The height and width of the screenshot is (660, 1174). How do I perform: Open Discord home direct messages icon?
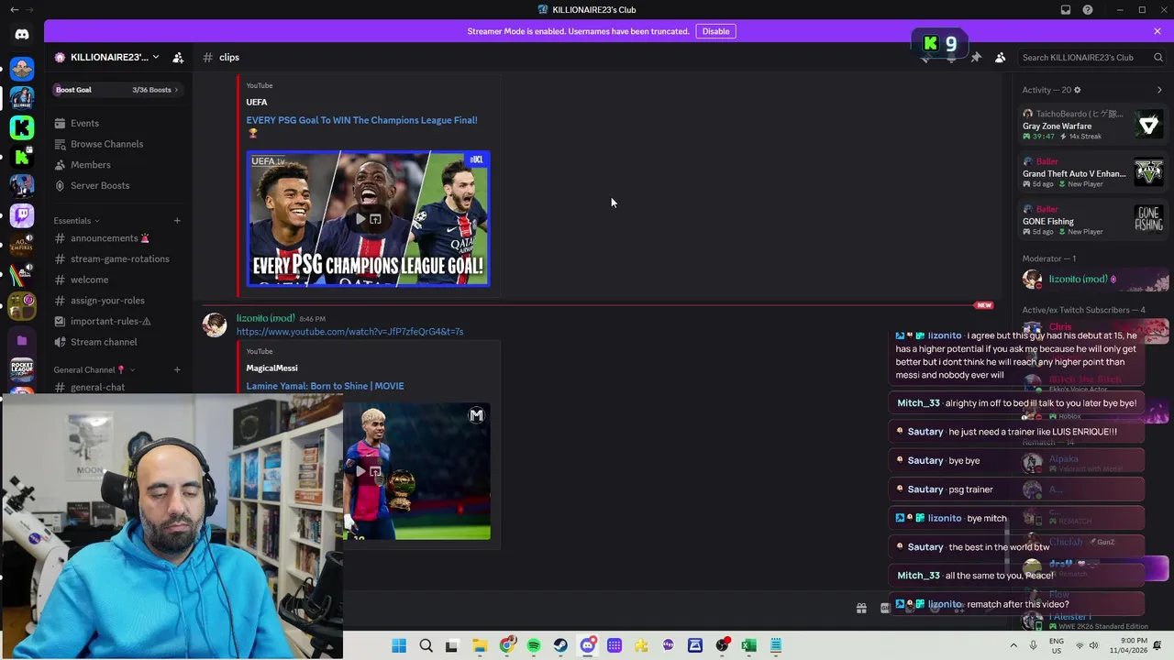tap(22, 34)
